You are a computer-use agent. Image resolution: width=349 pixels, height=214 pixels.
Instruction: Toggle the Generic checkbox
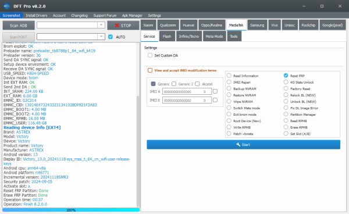coord(153,84)
